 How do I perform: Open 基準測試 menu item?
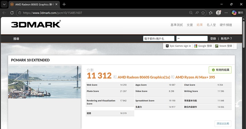[x=177, y=25]
